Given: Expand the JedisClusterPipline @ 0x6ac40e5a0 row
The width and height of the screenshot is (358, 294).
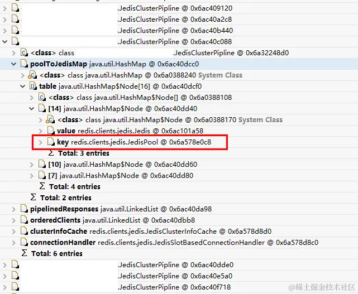Looking at the screenshot, I should [x=5, y=276].
